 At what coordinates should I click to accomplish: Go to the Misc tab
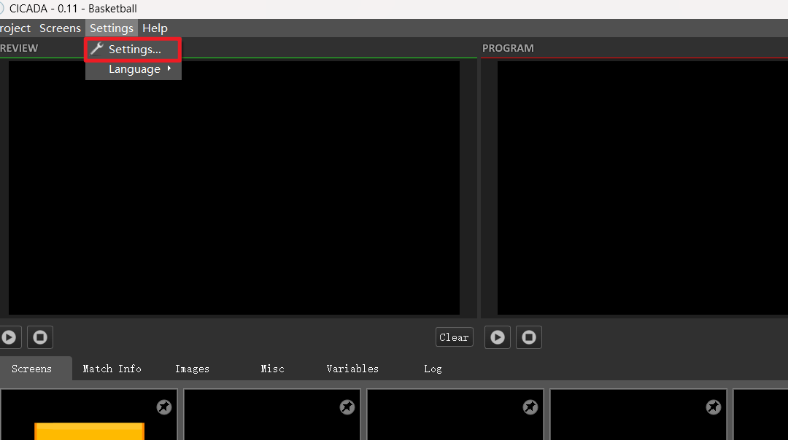coord(272,369)
